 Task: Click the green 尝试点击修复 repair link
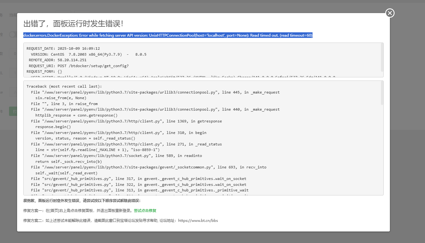point(145,211)
